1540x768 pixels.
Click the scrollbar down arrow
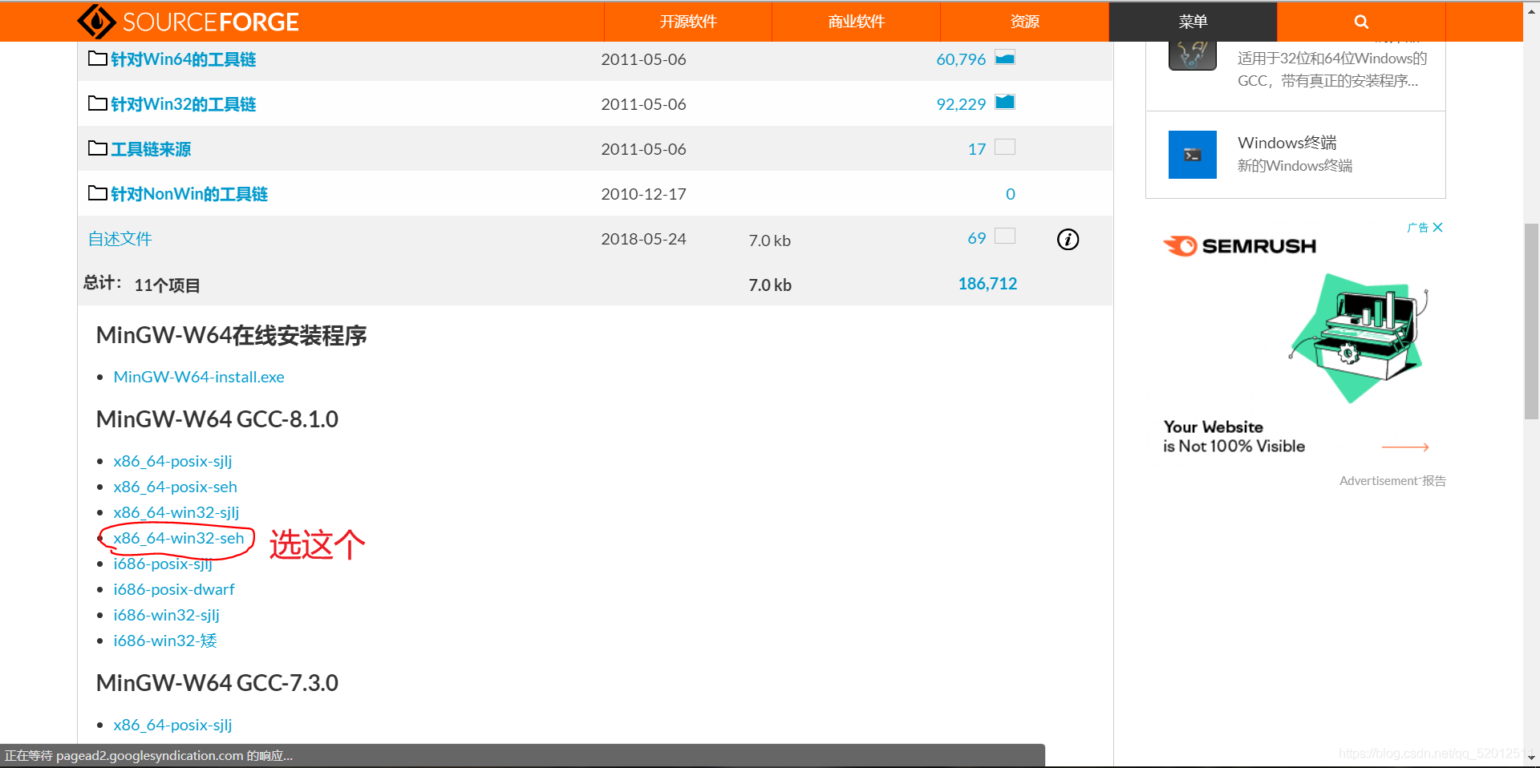coord(1531,757)
